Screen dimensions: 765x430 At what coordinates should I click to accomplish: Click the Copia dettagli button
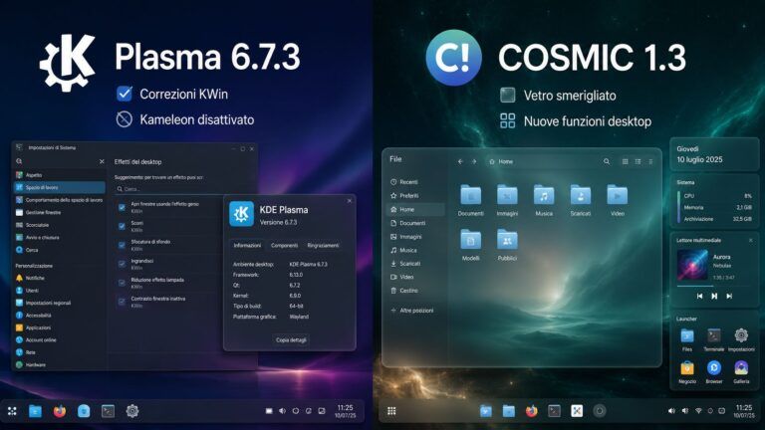pos(291,339)
